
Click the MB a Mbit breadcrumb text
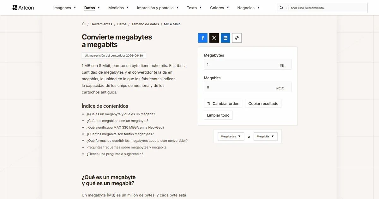point(172,24)
